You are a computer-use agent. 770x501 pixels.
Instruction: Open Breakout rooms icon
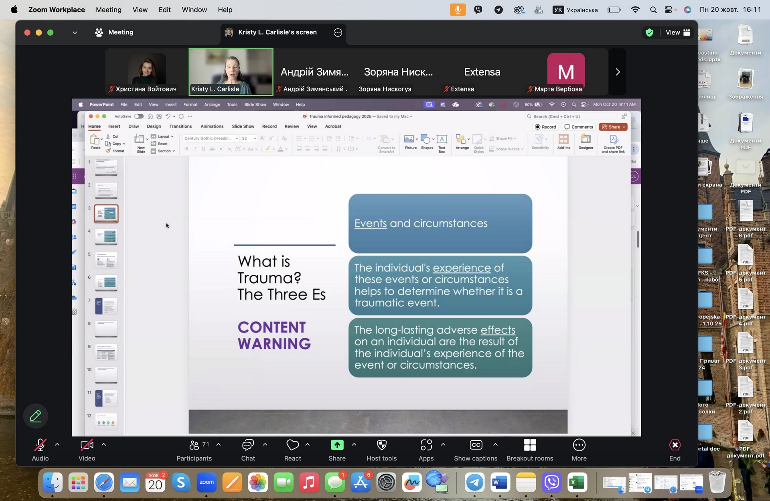coord(530,445)
